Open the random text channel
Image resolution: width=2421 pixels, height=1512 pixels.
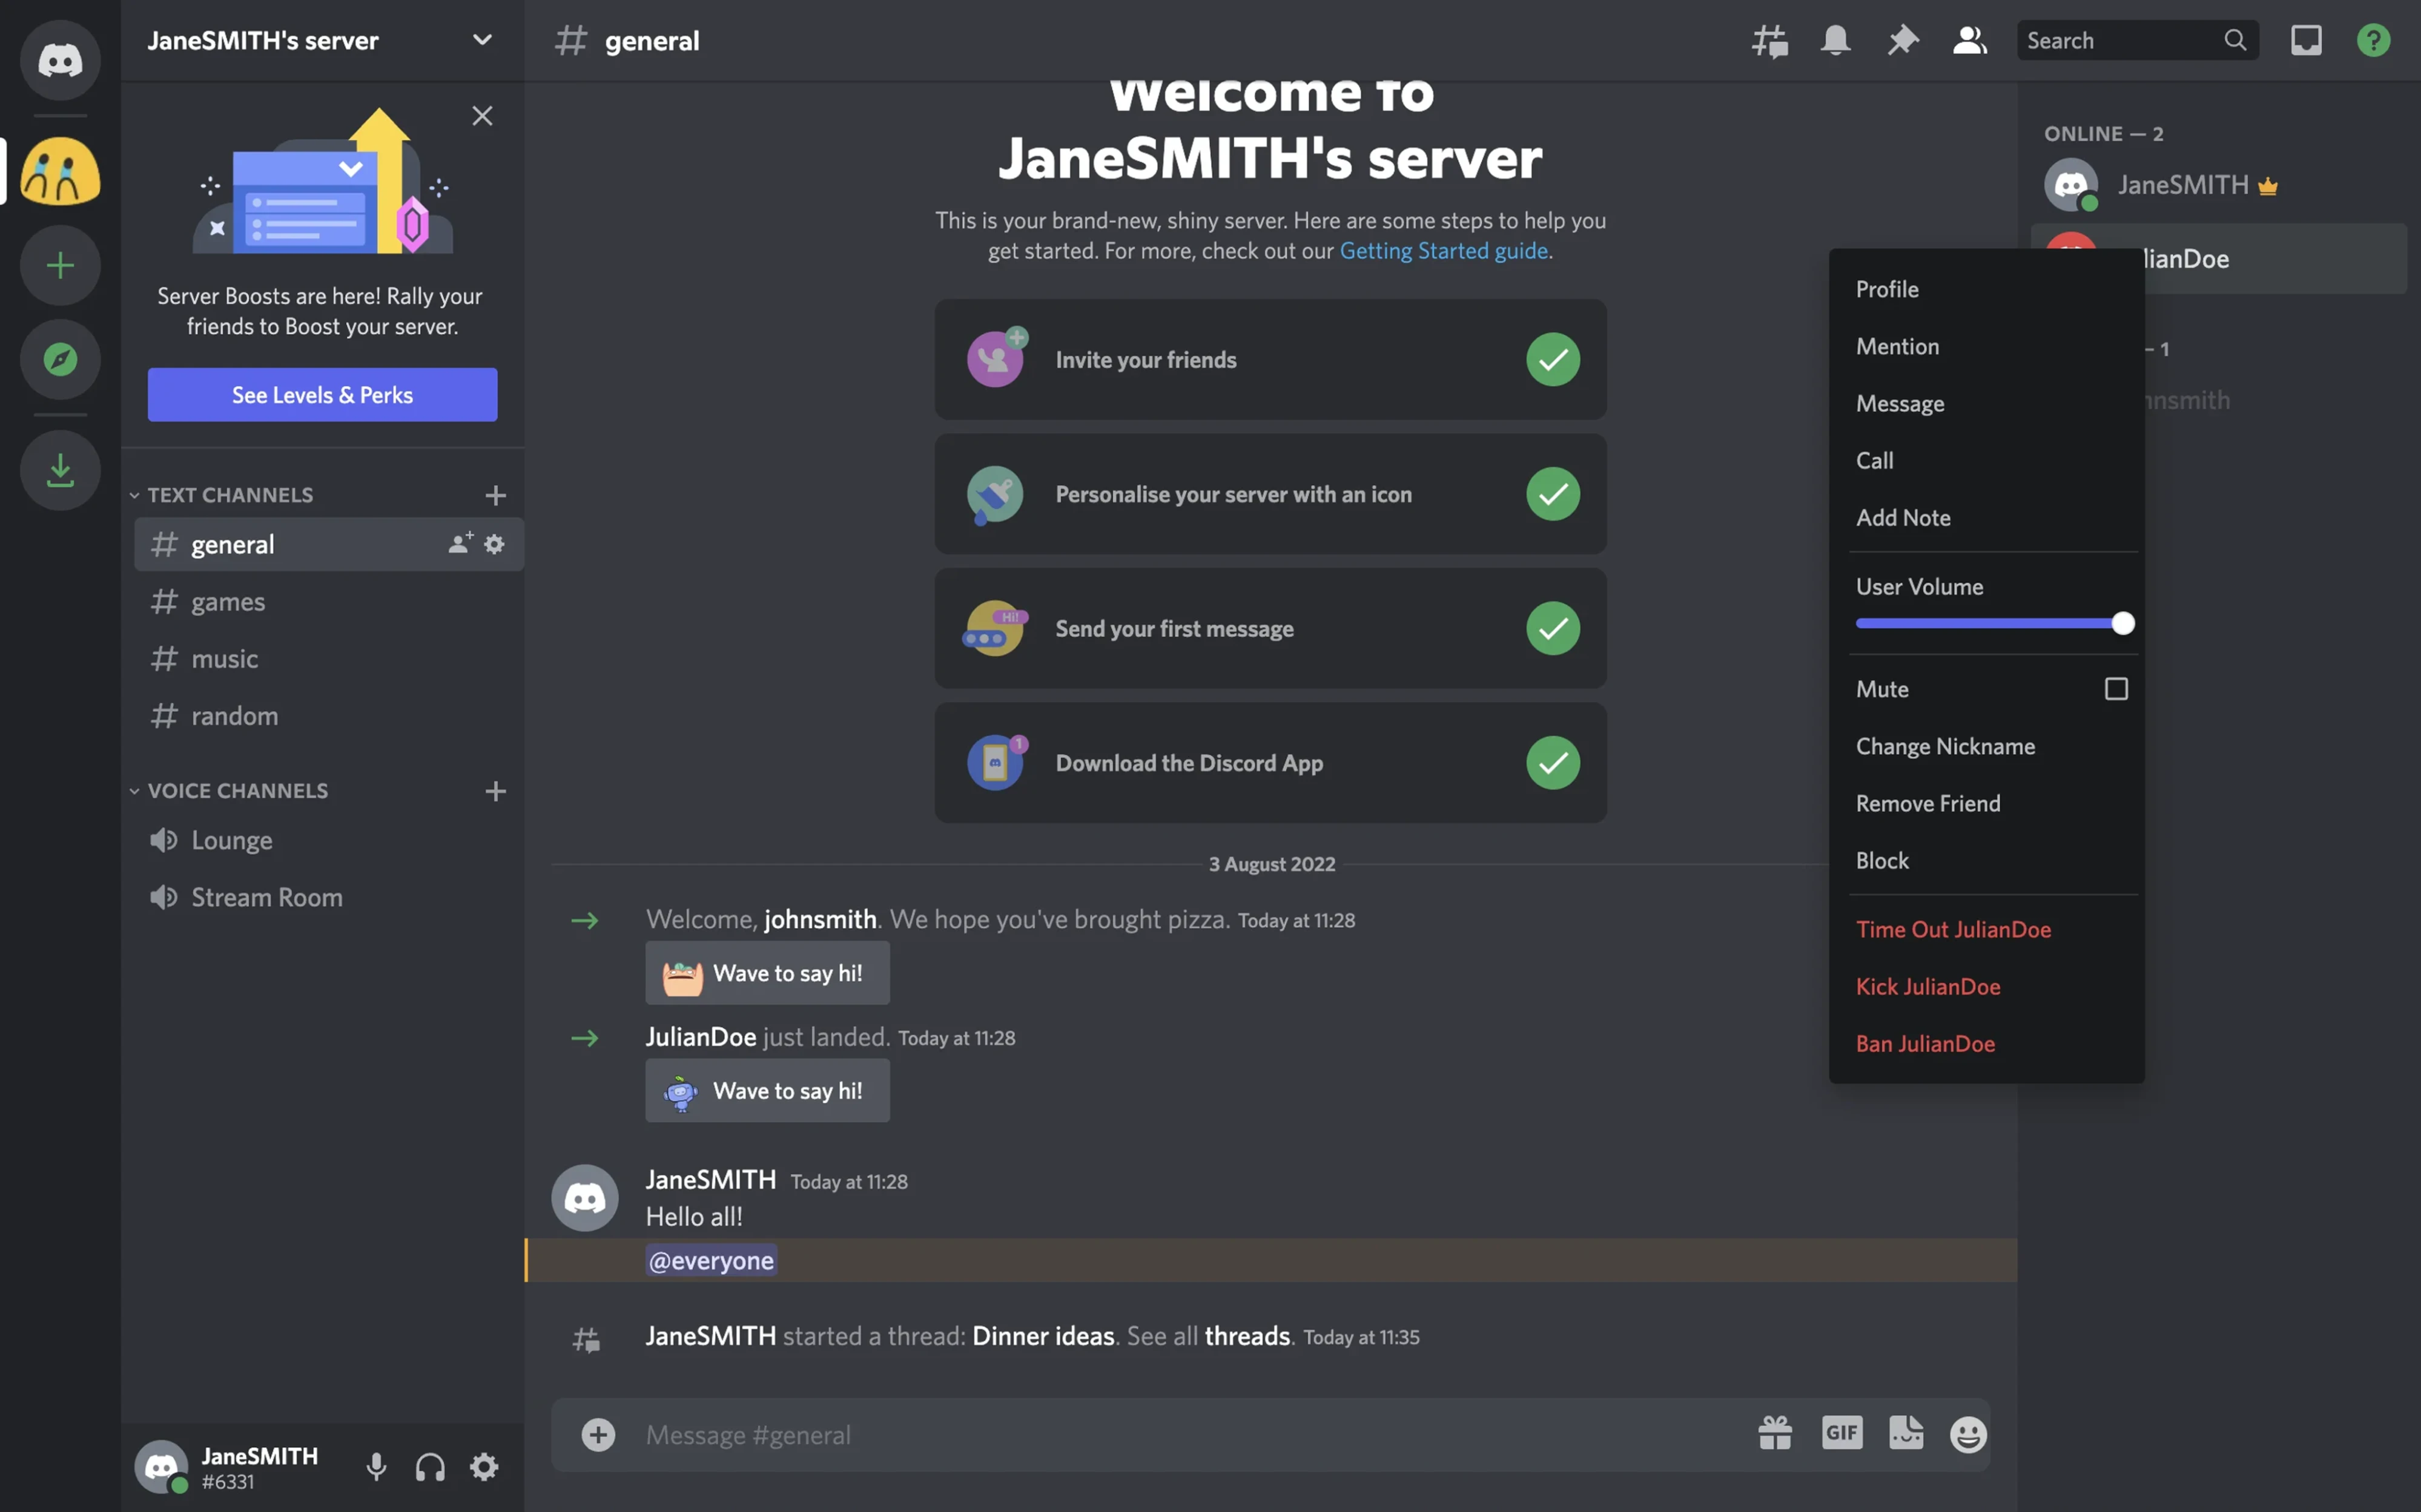click(x=328, y=715)
